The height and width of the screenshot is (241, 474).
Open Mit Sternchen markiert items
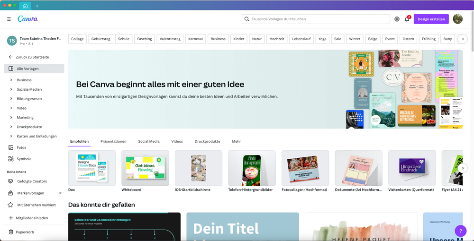coord(36,205)
